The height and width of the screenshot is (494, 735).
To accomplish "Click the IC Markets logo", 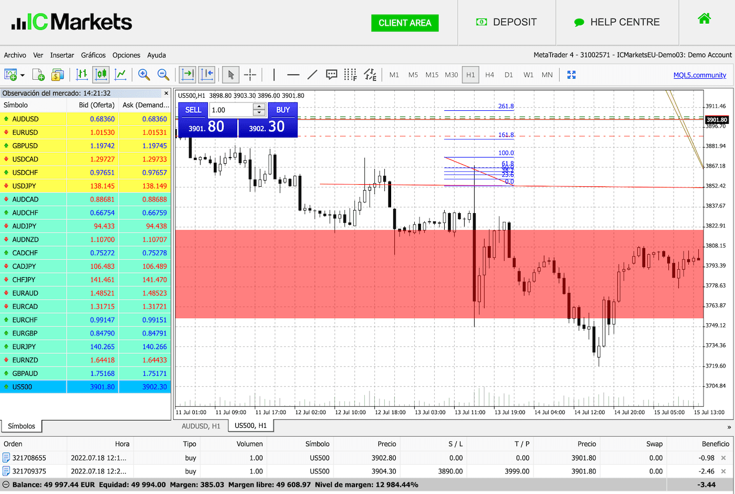I will click(72, 22).
